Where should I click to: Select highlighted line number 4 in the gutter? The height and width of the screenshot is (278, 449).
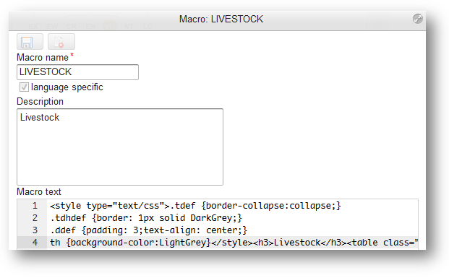tap(35, 243)
